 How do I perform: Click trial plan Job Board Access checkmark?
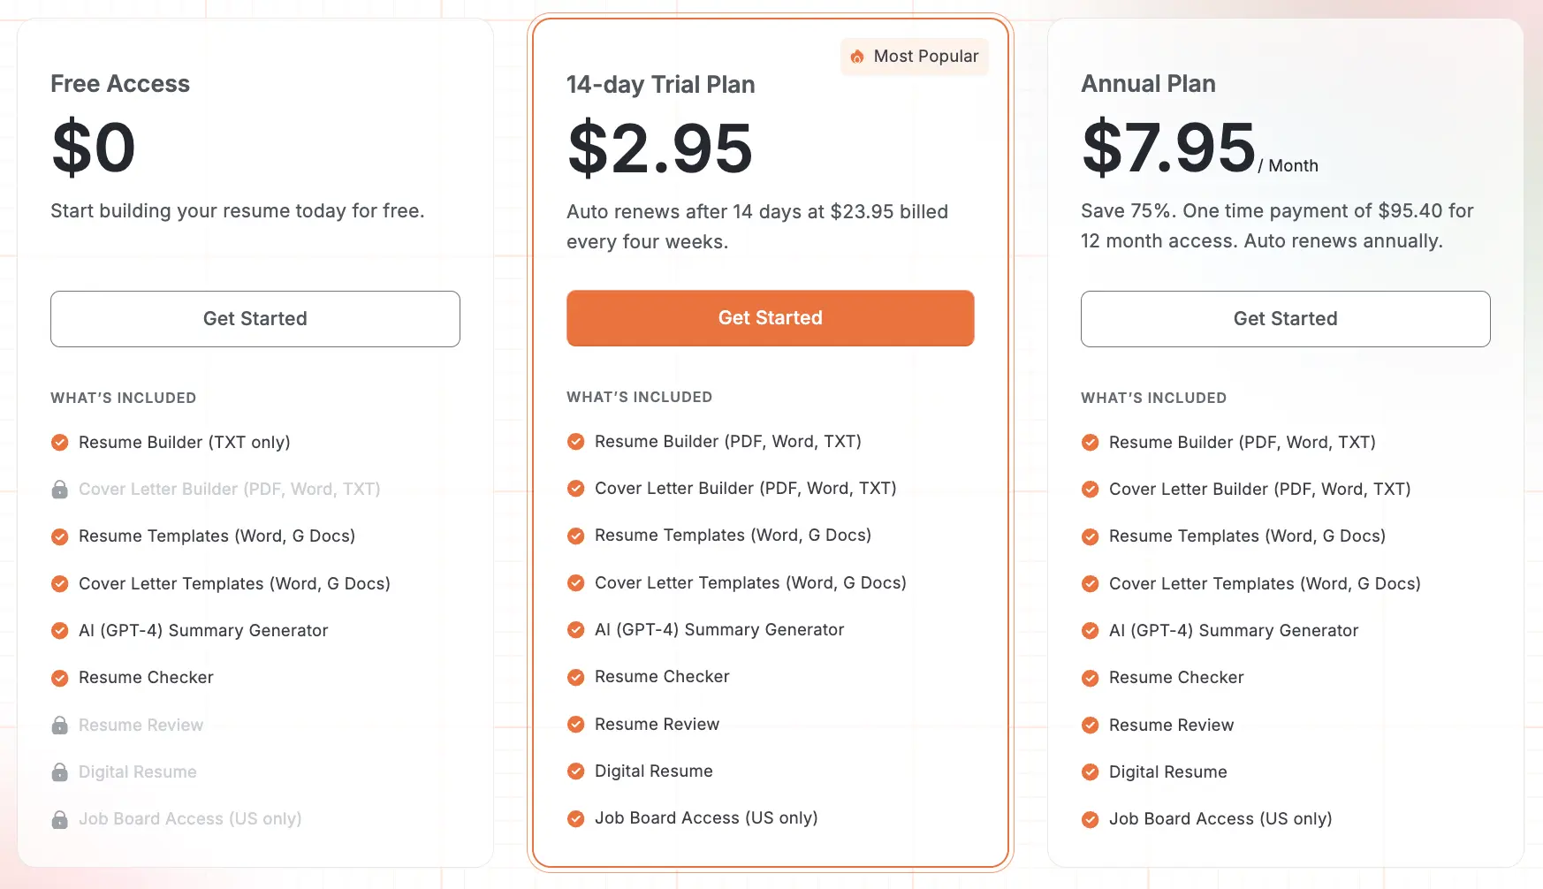[x=576, y=818]
